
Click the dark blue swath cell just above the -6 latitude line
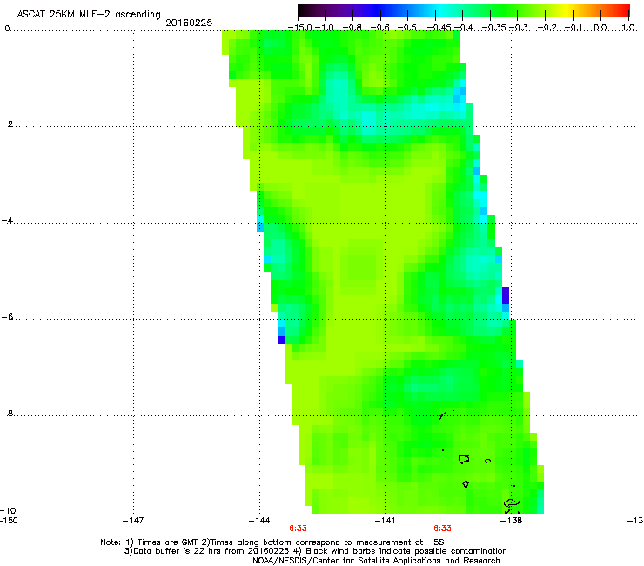pyautogui.click(x=506, y=295)
